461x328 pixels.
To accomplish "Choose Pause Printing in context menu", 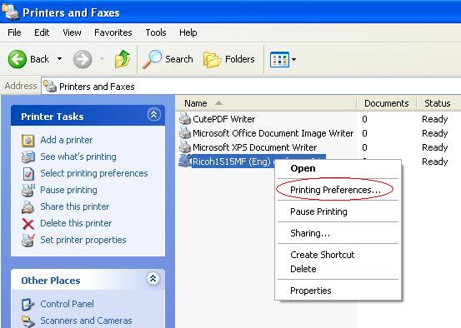I will [x=338, y=211].
